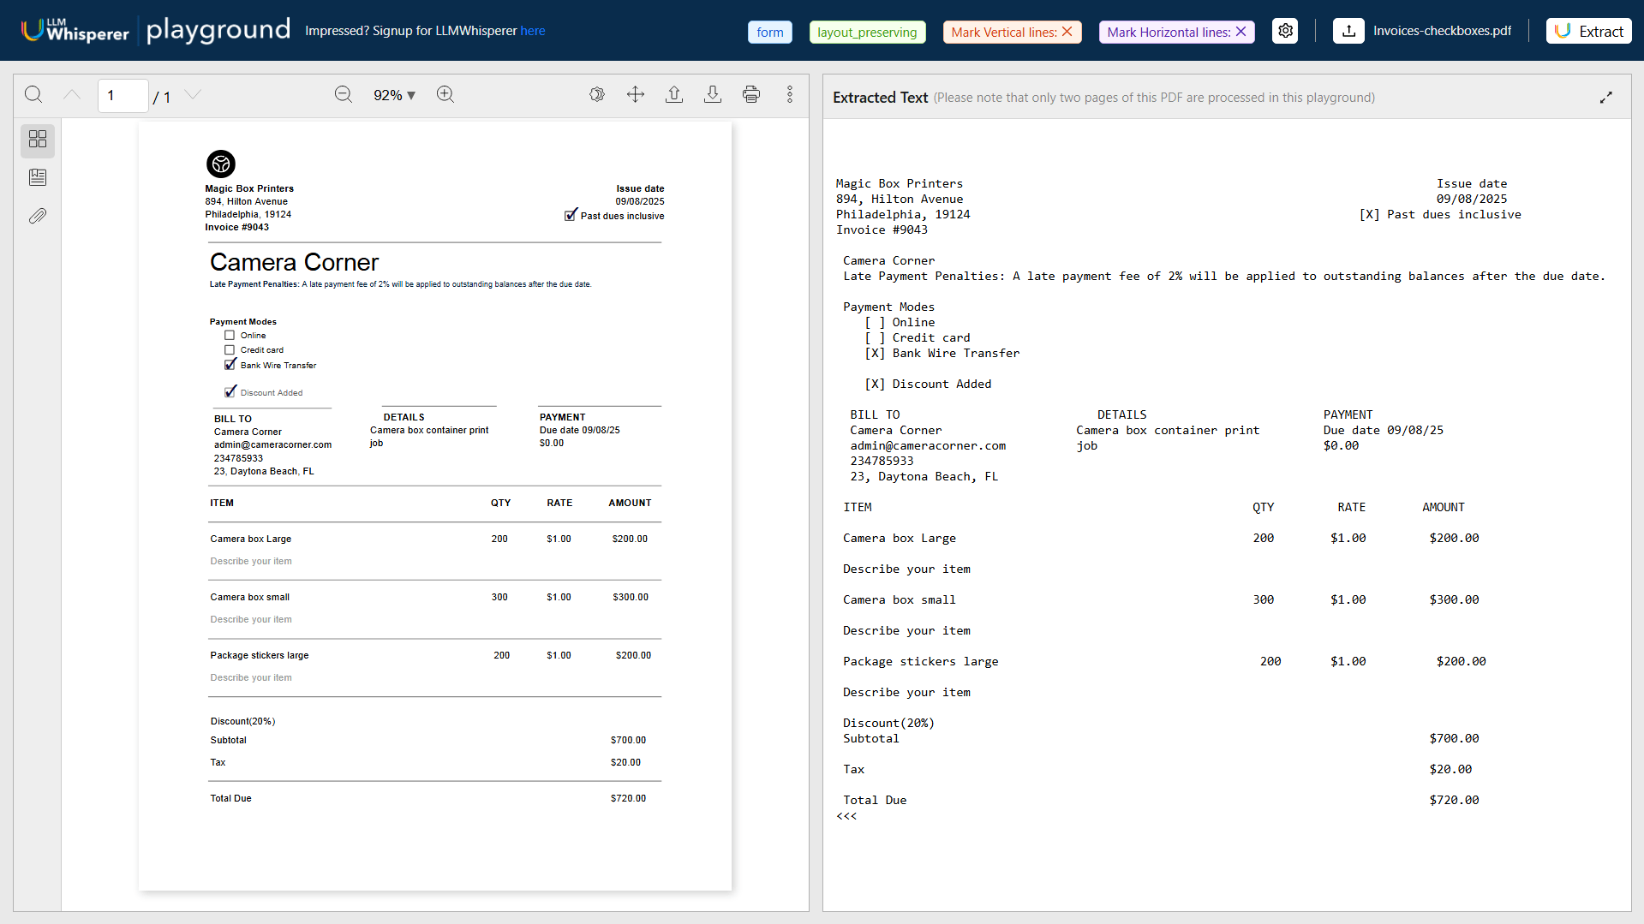Image resolution: width=1644 pixels, height=924 pixels.
Task: Disable Mark Horizontal lines
Action: point(1241,31)
